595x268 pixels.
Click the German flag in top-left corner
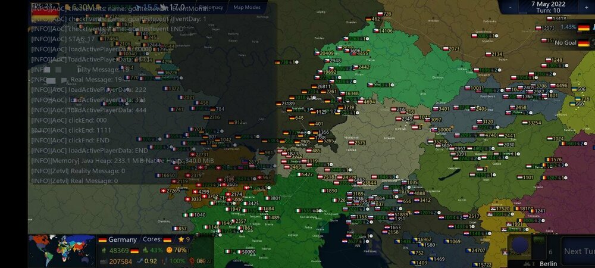point(45,12)
